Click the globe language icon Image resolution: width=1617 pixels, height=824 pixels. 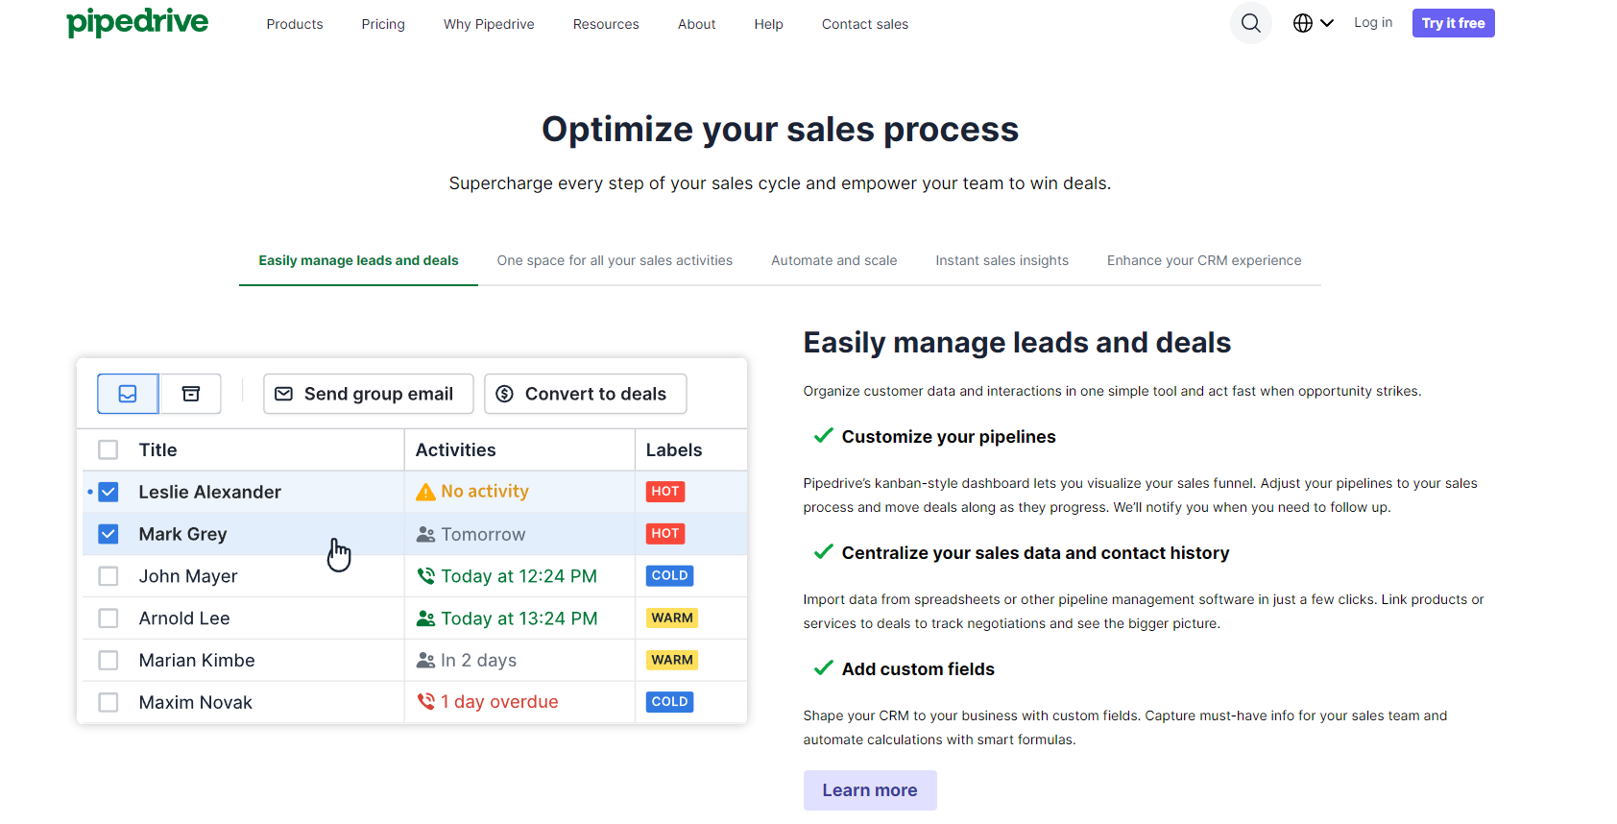[1303, 23]
